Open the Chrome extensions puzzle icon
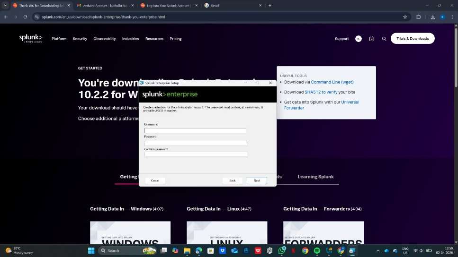This screenshot has width=458, height=257. pos(418,17)
